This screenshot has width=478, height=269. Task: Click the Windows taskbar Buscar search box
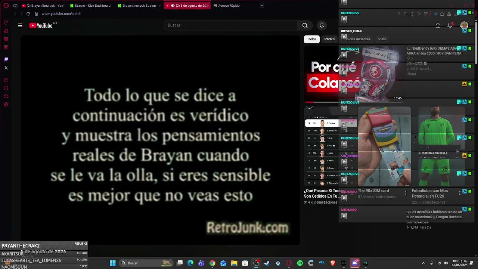(x=147, y=263)
